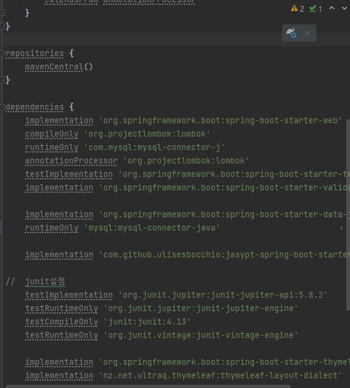350x388 pixels.
Task: Click the fold-end marker closing the repositories block
Action: pyautogui.click(x=2, y=80)
